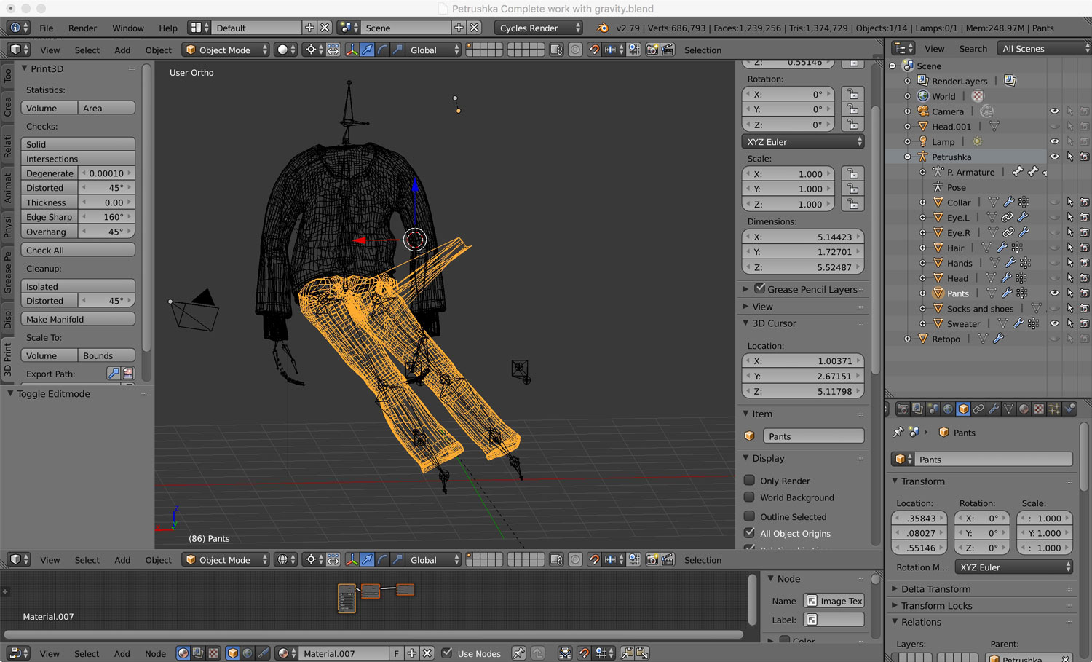
Task: Open the Object Constraints chain icon tab
Action: (978, 409)
